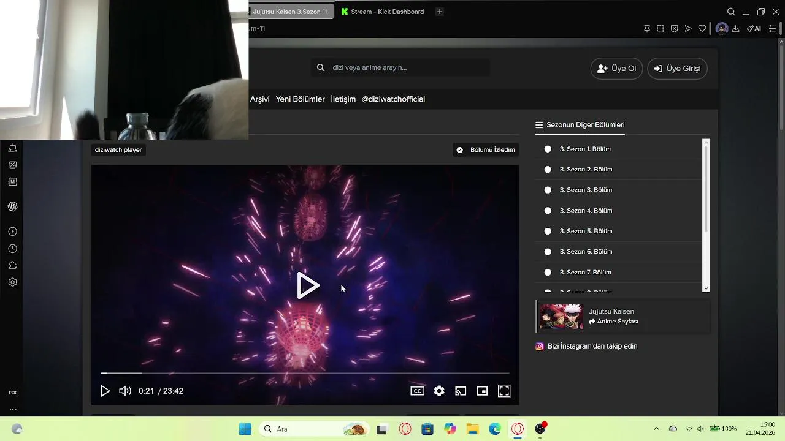The image size is (785, 441).
Task: Click the GX button in the sidebar
Action: pos(12,393)
